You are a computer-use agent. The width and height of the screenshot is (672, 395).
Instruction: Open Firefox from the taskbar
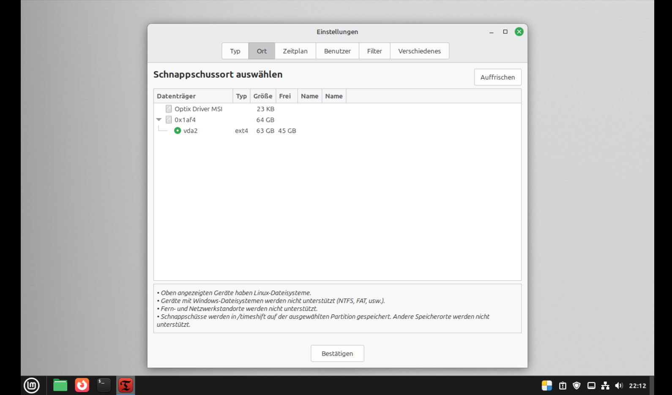(x=82, y=385)
